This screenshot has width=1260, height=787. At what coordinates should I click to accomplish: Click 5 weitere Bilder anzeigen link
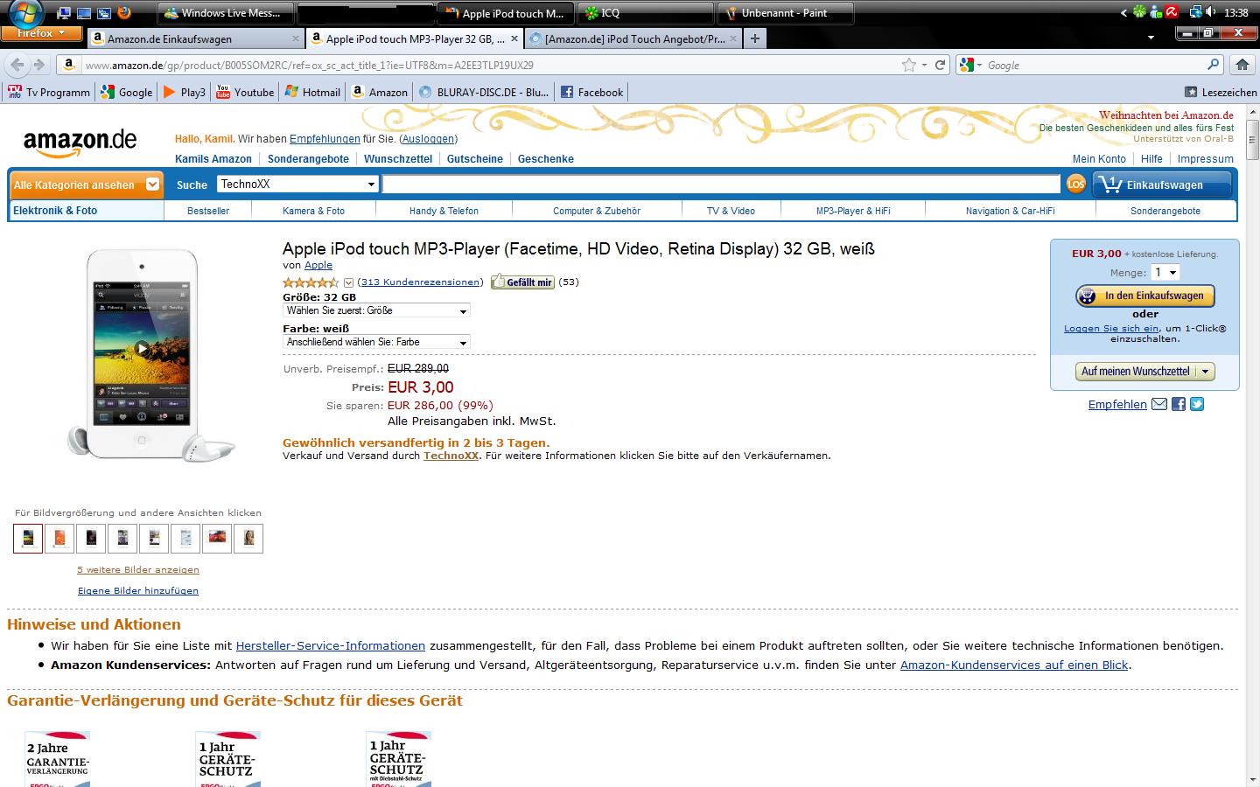tap(138, 569)
